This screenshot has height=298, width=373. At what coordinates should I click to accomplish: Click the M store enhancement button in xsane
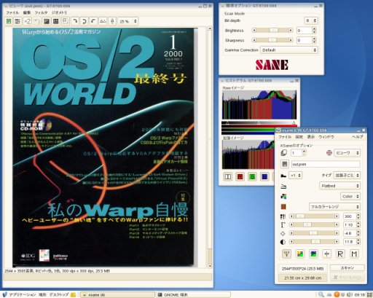(354, 254)
